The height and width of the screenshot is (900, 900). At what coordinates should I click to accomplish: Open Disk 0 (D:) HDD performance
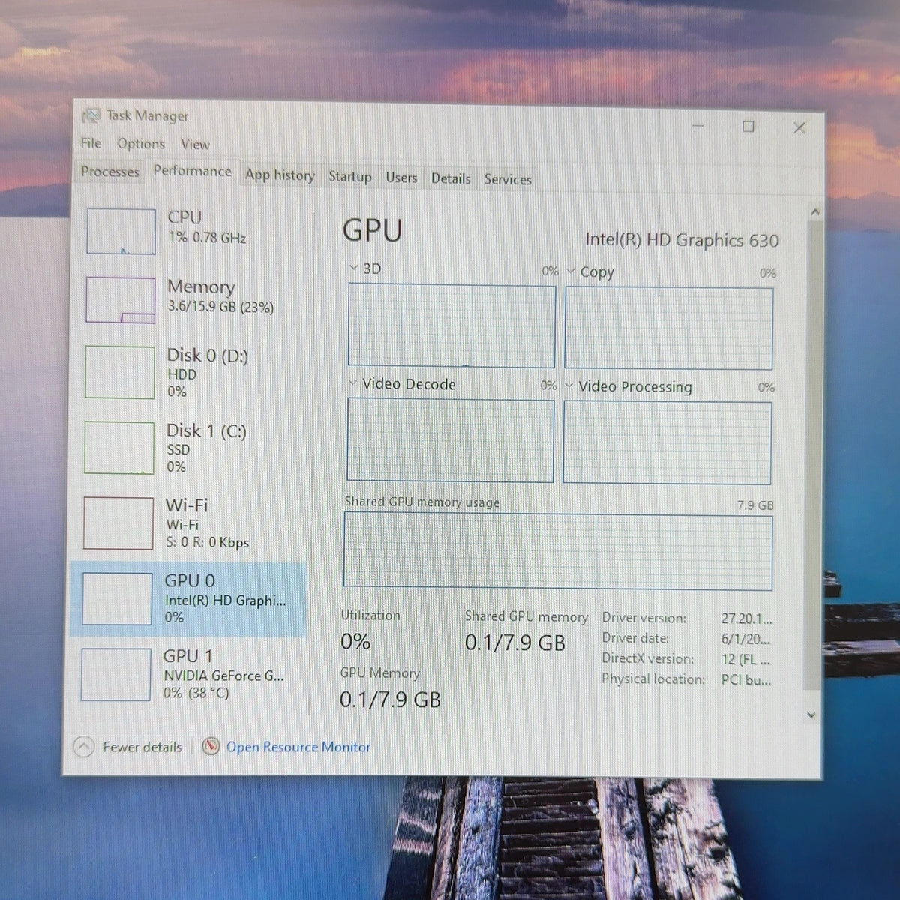(x=189, y=372)
